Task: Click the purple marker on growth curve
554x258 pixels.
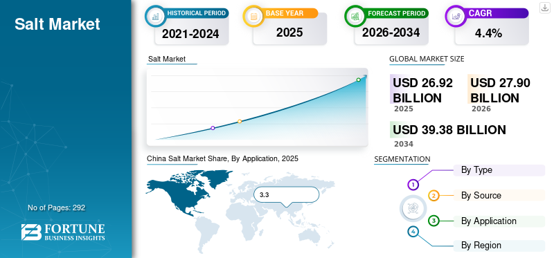Action: 213,128
